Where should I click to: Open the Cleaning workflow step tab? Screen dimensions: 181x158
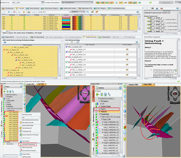point(104,37)
